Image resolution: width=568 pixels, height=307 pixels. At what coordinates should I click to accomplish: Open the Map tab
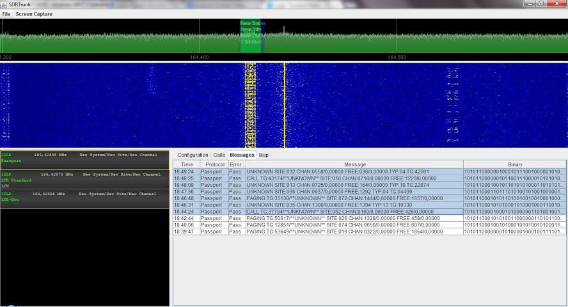(264, 155)
